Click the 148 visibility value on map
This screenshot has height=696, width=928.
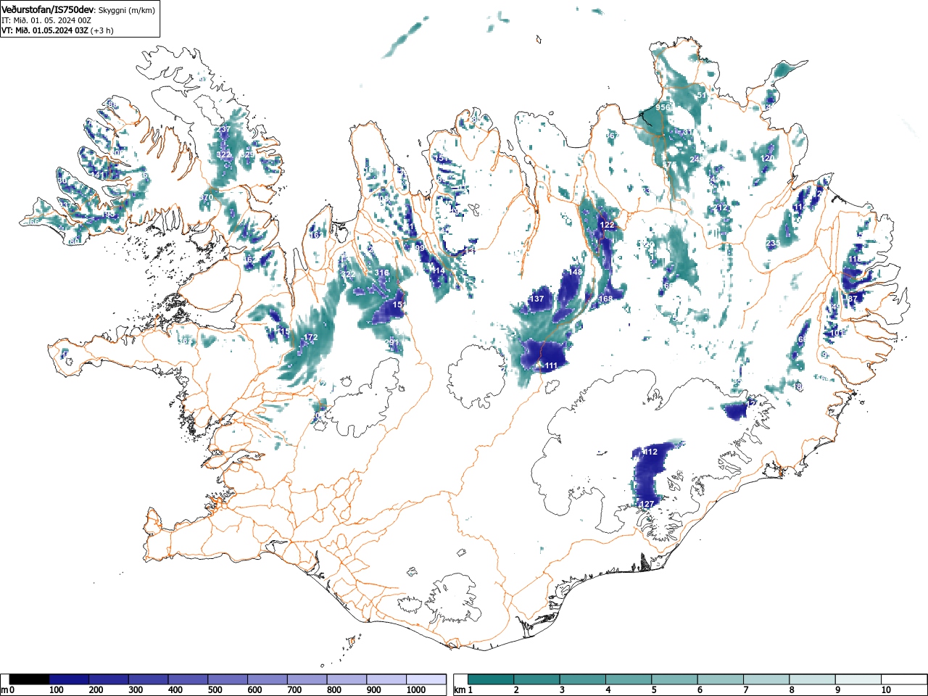pos(576,272)
